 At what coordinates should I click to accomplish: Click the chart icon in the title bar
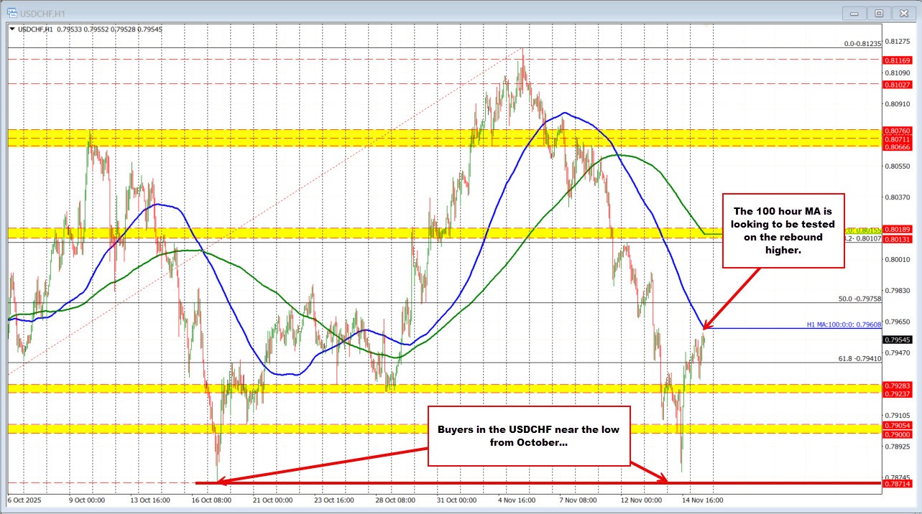[11, 12]
